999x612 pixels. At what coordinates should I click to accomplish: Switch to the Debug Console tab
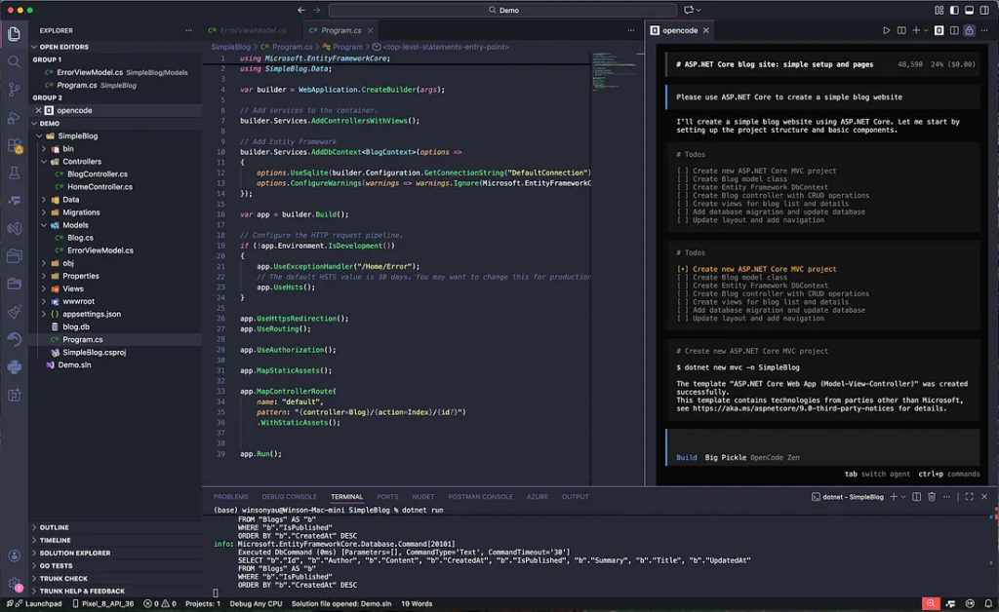(x=289, y=497)
